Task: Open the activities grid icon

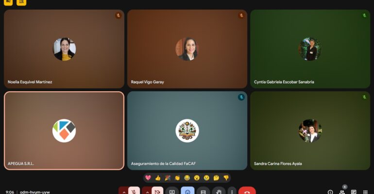Action: point(365,192)
